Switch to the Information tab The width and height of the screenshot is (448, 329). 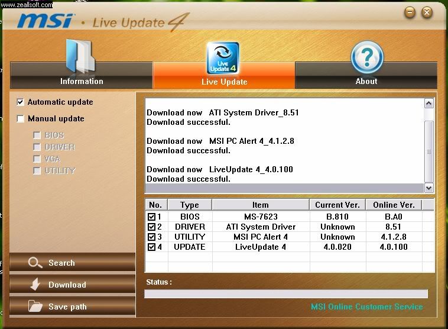pos(82,76)
